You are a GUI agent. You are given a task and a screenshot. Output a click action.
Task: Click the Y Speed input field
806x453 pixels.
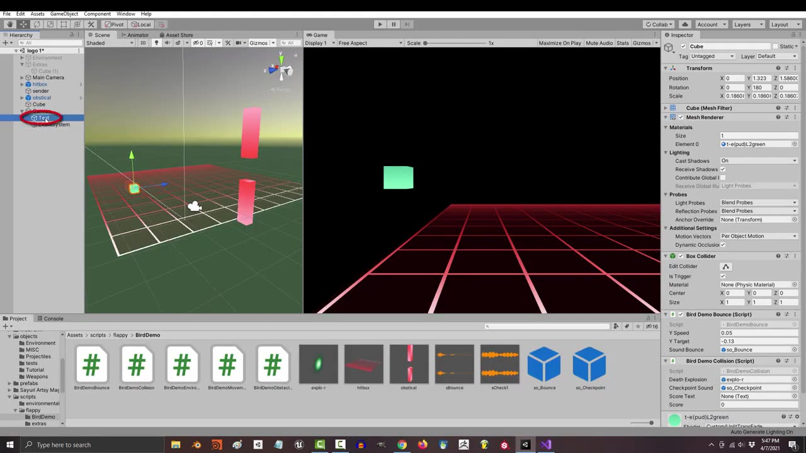pyautogui.click(x=759, y=333)
